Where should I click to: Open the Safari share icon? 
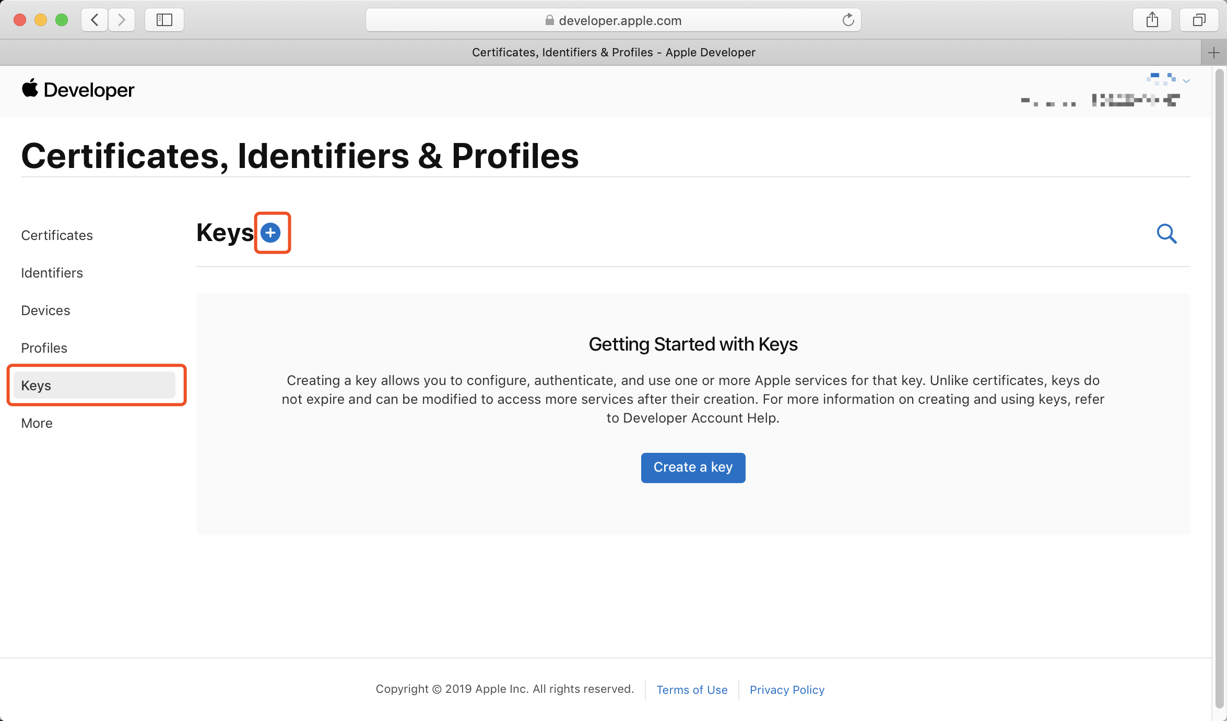(x=1152, y=20)
